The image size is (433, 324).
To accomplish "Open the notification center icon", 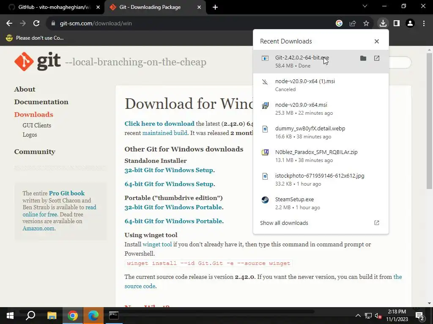I will click(420, 316).
